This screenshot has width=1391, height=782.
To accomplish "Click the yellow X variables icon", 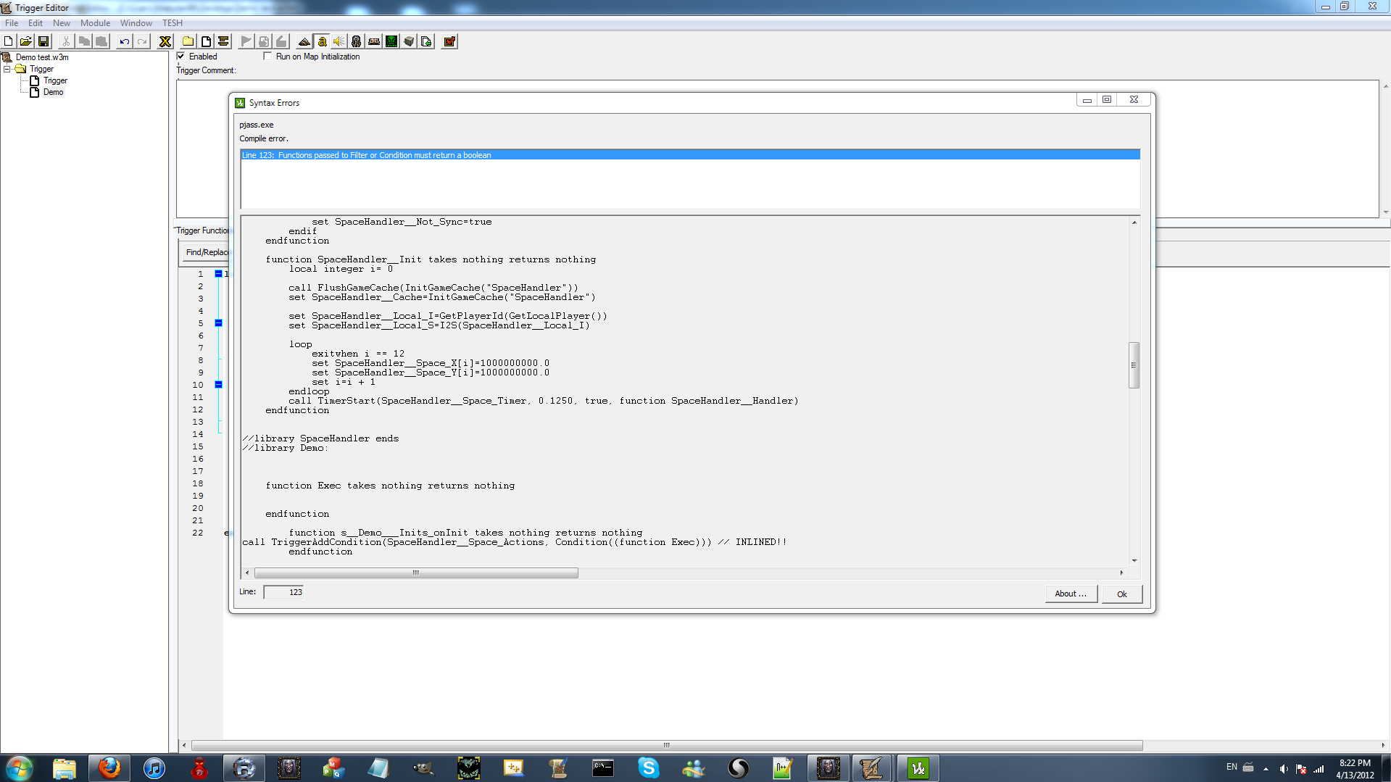I will [x=165, y=41].
